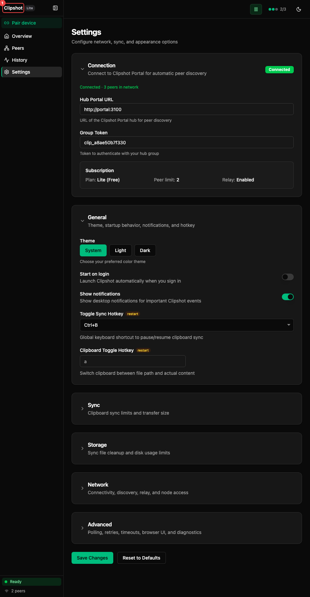Click the 2/3 peer usage dots indicator
Viewport: 310px width, 597px height.
pyautogui.click(x=277, y=9)
